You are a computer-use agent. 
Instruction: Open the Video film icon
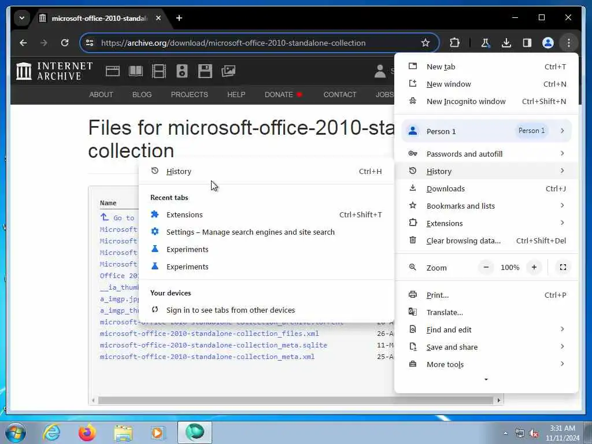(x=158, y=71)
